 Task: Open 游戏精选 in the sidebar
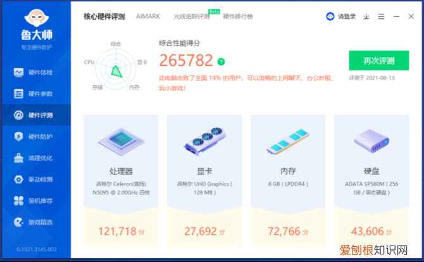37,222
